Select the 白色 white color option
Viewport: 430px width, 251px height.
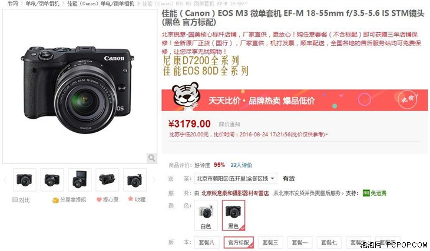pyautogui.click(x=206, y=215)
